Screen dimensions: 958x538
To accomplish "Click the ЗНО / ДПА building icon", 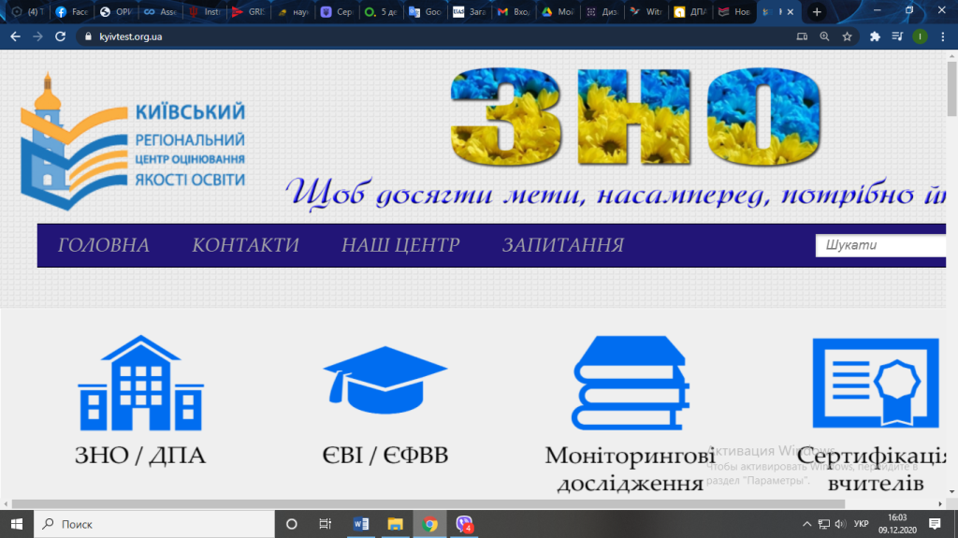I will [x=138, y=385].
